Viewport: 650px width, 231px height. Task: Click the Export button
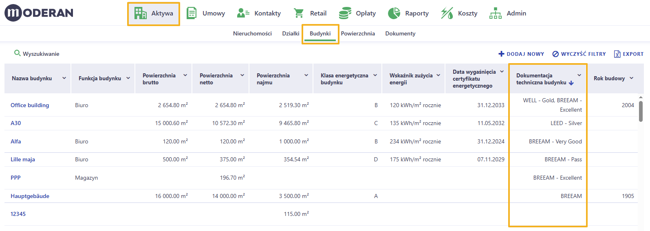click(629, 54)
